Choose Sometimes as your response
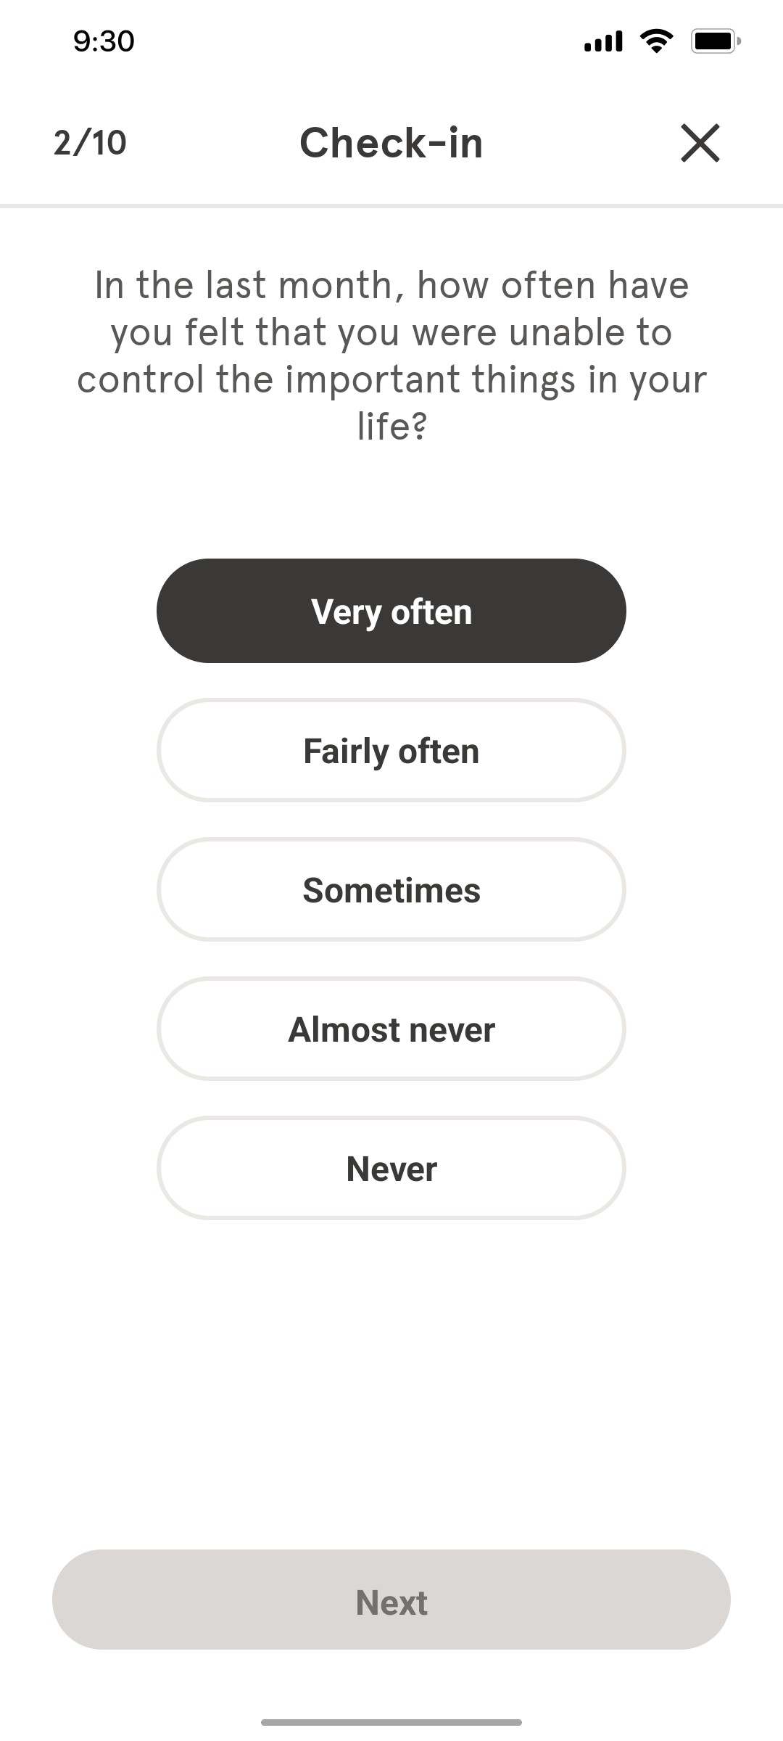Image resolution: width=783 pixels, height=1741 pixels. (391, 889)
